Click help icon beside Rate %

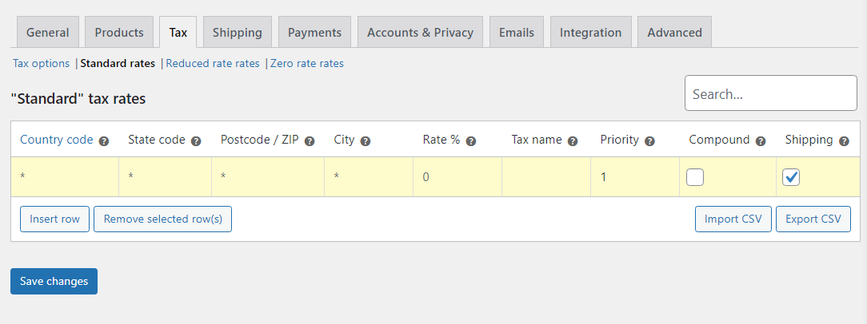471,141
